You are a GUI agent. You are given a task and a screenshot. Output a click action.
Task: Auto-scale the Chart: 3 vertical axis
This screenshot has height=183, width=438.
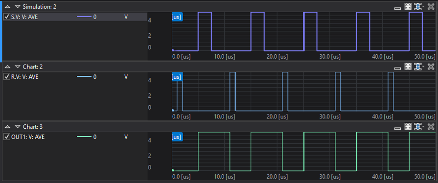pyautogui.click(x=417, y=127)
